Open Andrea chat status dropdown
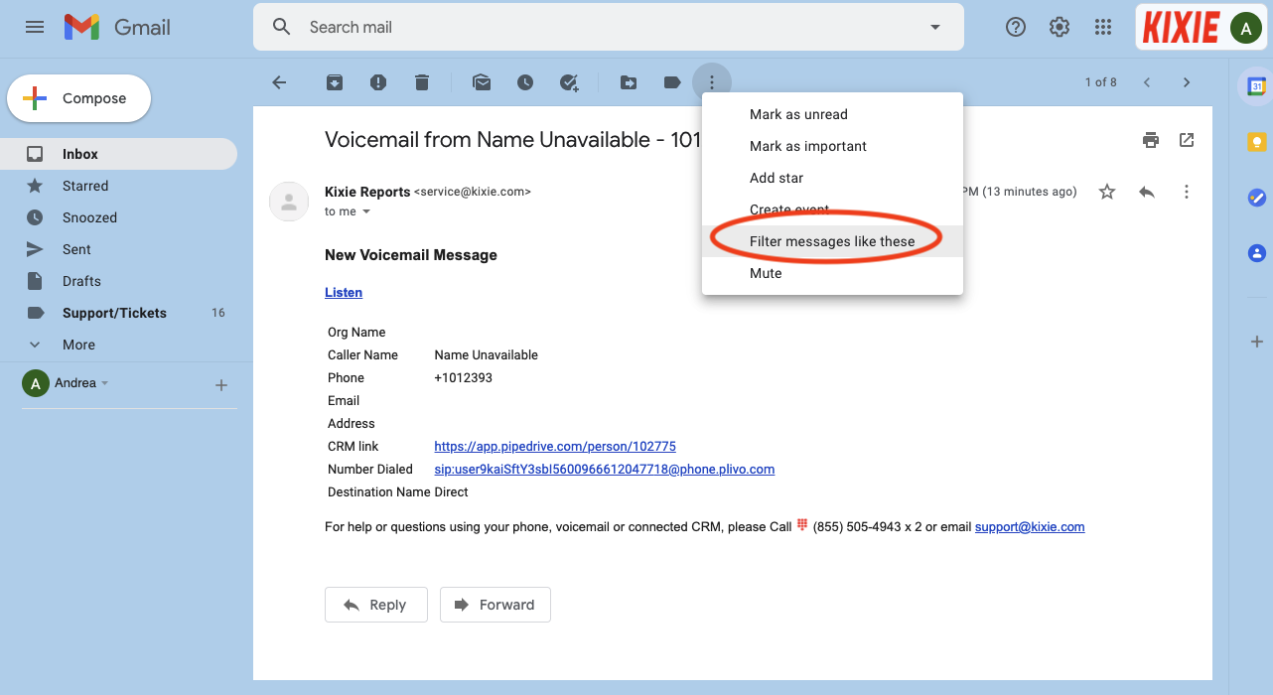The width and height of the screenshot is (1273, 695). (x=105, y=383)
